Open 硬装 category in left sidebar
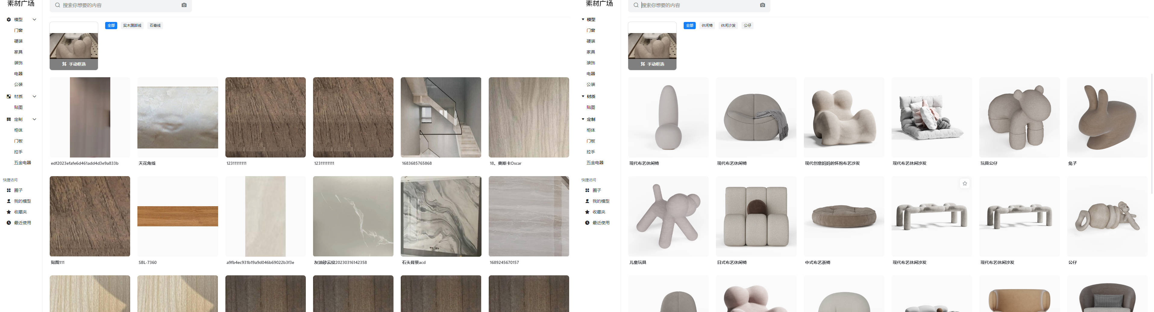This screenshot has height=312, width=1154. click(18, 41)
